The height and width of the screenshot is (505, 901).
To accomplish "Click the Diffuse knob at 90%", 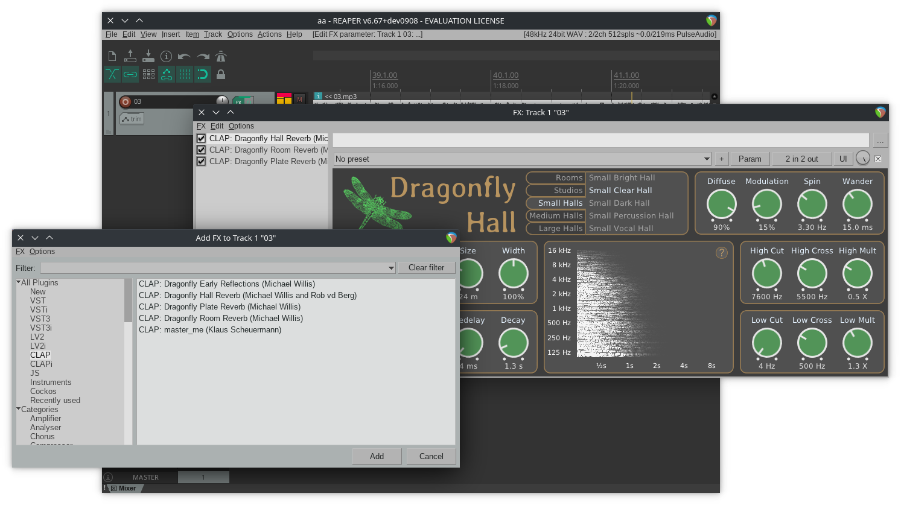I will coord(721,205).
